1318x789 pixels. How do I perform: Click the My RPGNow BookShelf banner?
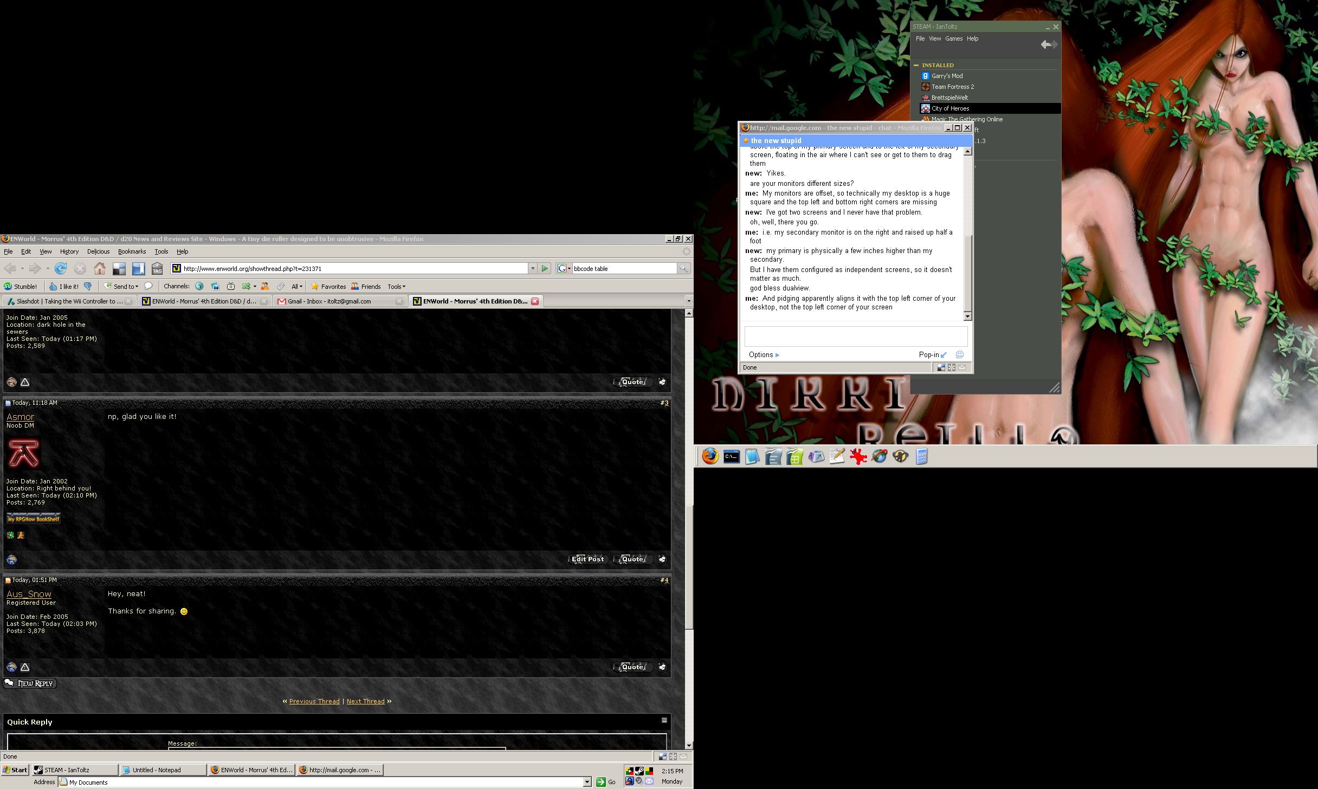(x=34, y=519)
